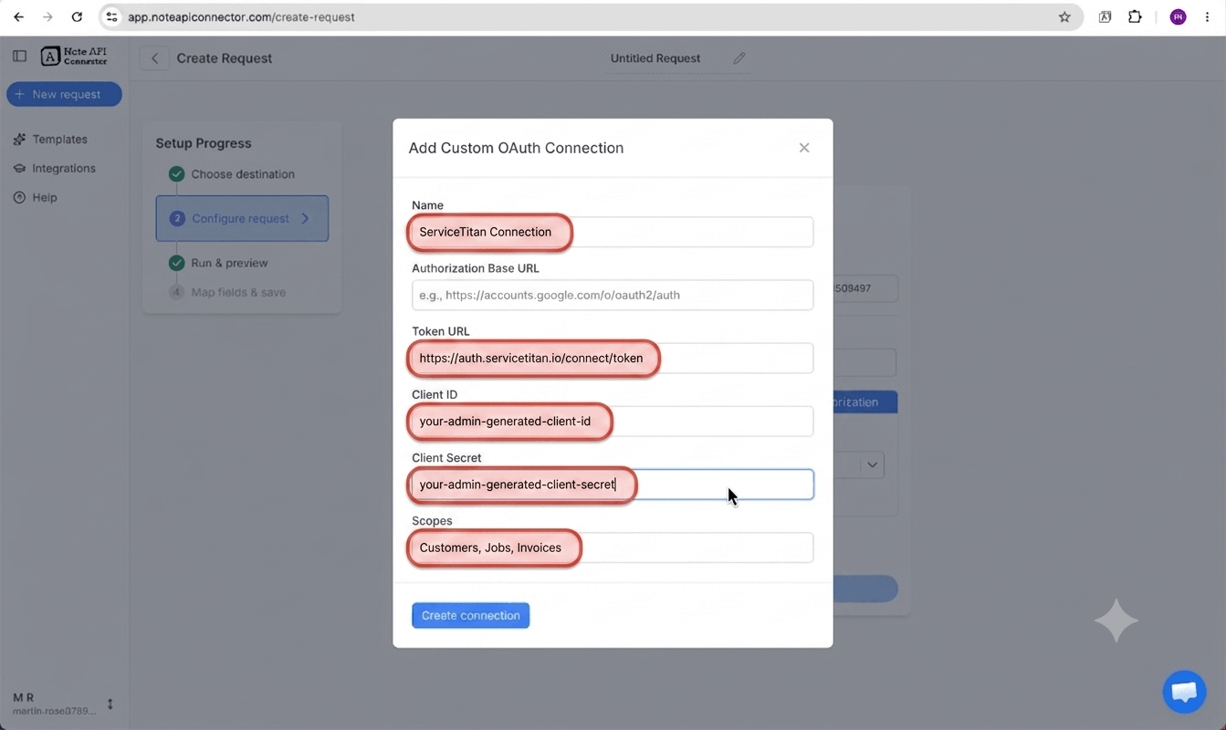The image size is (1226, 730).
Task: Click the Token URL input field
Action: 613,358
